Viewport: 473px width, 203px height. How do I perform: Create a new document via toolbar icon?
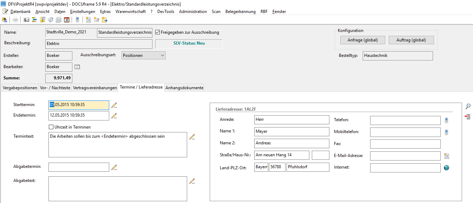click(x=88, y=20)
